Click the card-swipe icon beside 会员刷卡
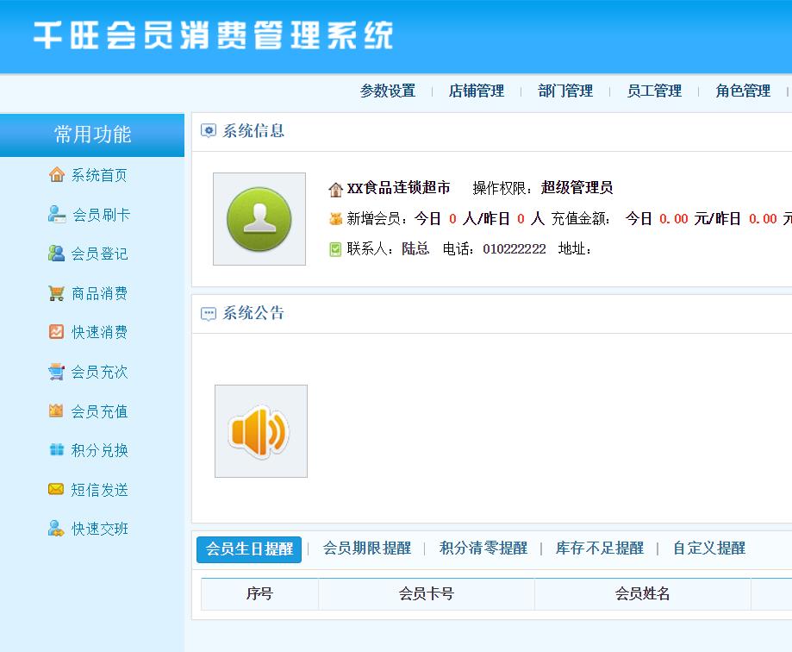 (x=57, y=214)
